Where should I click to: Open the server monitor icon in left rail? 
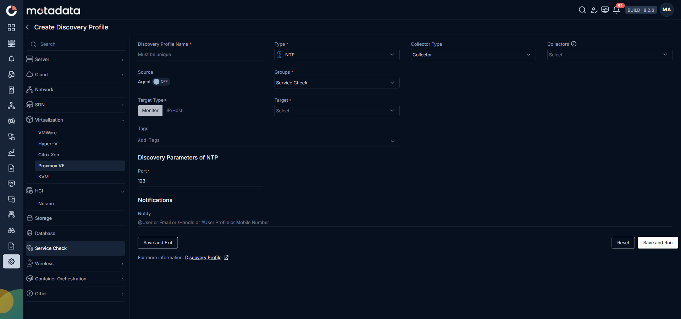coord(11,43)
